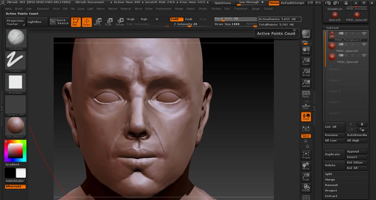Select the Rotate gizmo in the top toolbar

[120, 22]
